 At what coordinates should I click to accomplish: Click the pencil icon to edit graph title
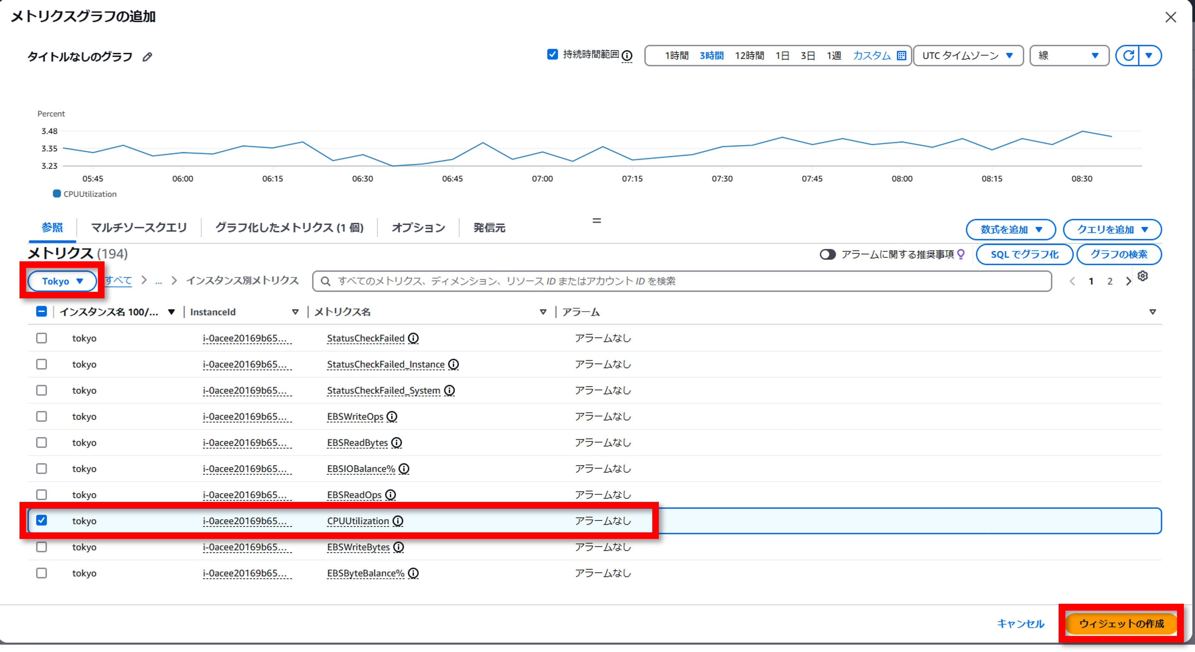click(x=147, y=57)
